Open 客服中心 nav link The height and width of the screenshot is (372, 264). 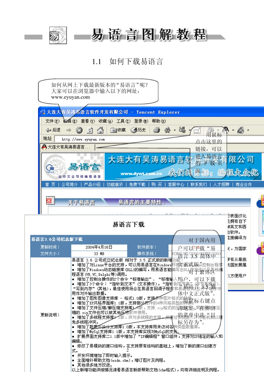176,184
